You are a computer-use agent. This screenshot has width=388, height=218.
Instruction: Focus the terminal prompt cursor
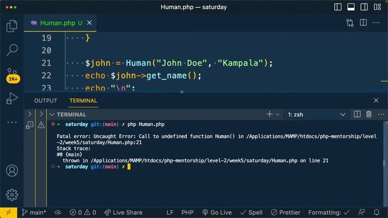coord(129,167)
